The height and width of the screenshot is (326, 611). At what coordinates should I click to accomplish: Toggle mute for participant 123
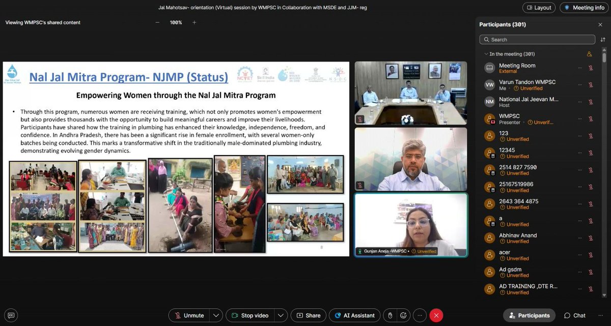pos(591,136)
